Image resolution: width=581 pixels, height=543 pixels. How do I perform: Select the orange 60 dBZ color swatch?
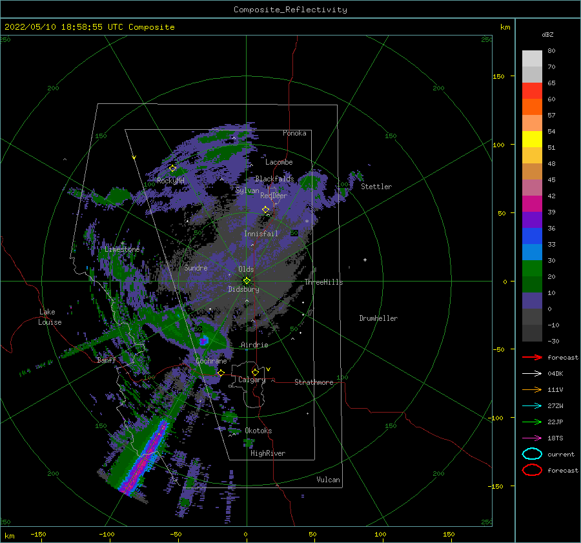(x=532, y=107)
